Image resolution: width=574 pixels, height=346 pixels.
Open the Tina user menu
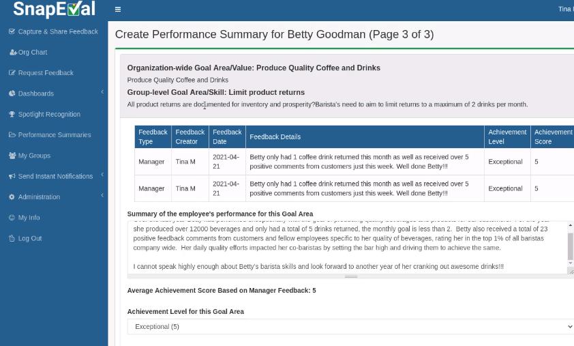tap(565, 9)
